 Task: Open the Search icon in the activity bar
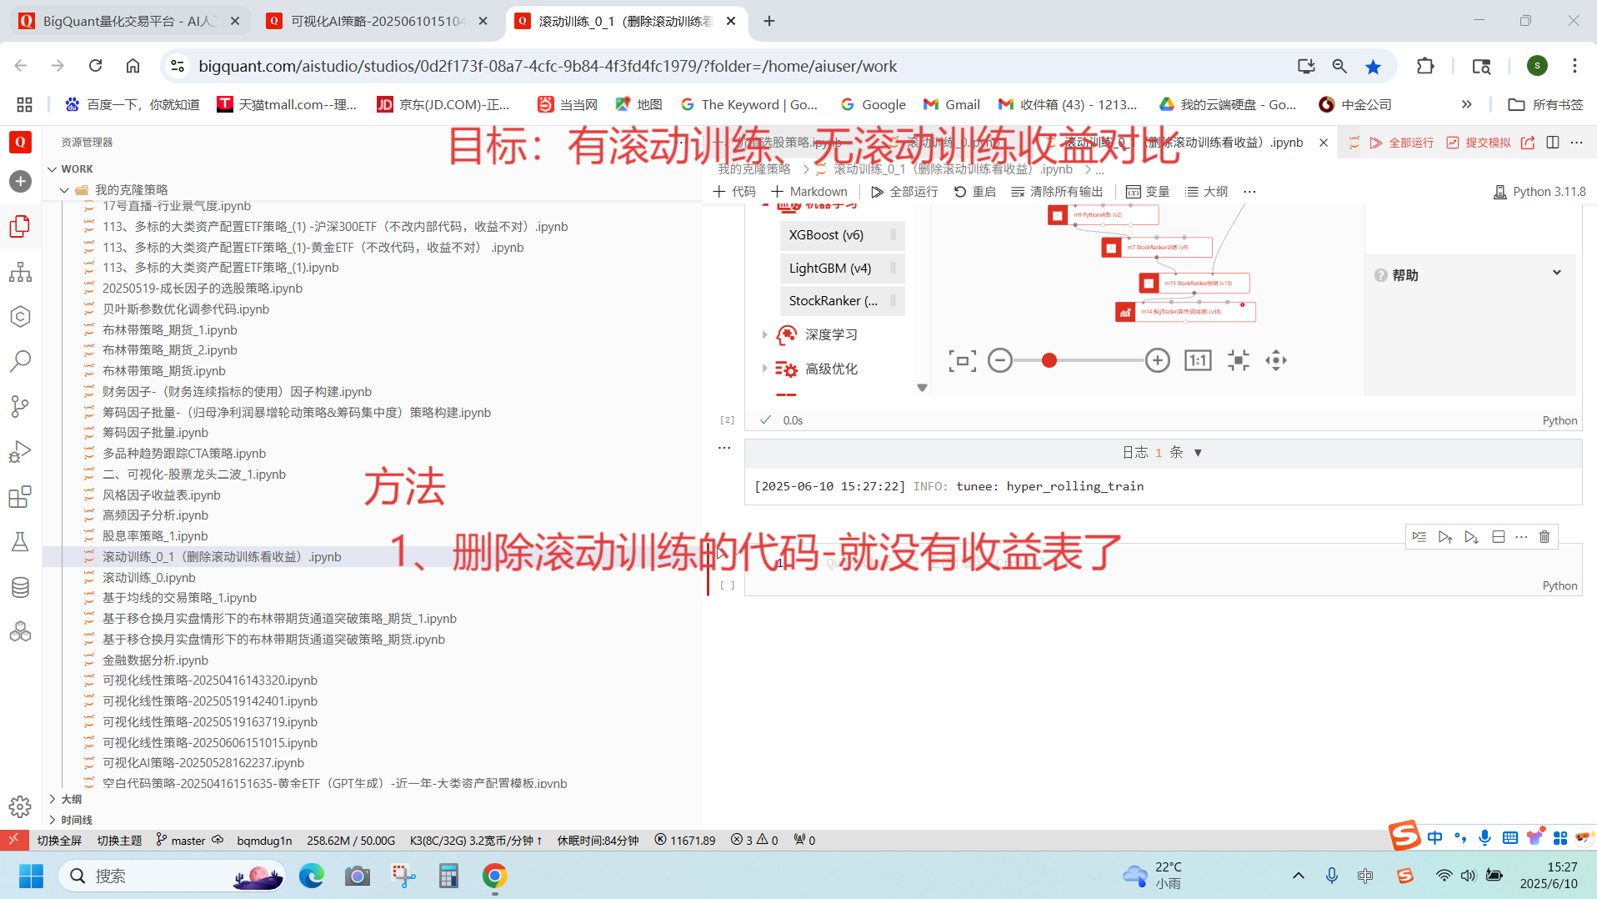click(x=20, y=361)
